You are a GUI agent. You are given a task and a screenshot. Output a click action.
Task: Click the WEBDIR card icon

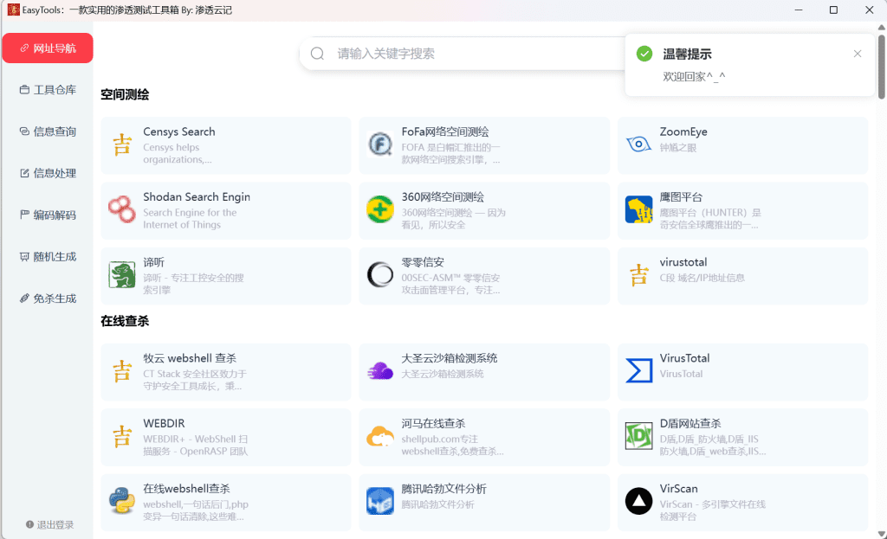122,437
